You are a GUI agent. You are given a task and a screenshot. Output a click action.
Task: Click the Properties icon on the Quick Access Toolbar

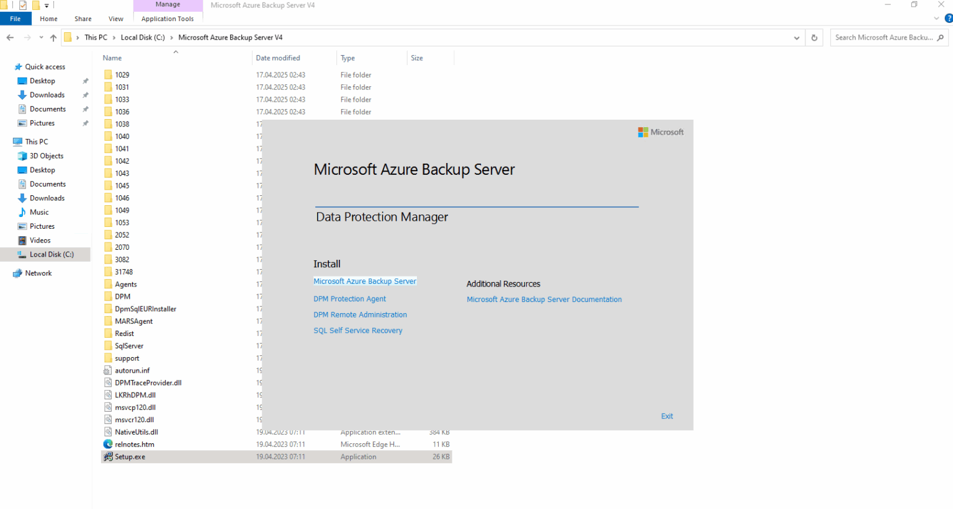coord(22,5)
